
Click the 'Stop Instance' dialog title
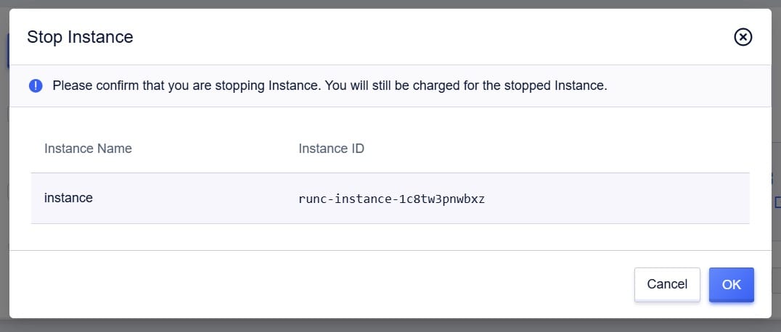(x=80, y=37)
